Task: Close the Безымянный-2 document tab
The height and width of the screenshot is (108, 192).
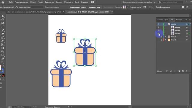Action: 112,12
